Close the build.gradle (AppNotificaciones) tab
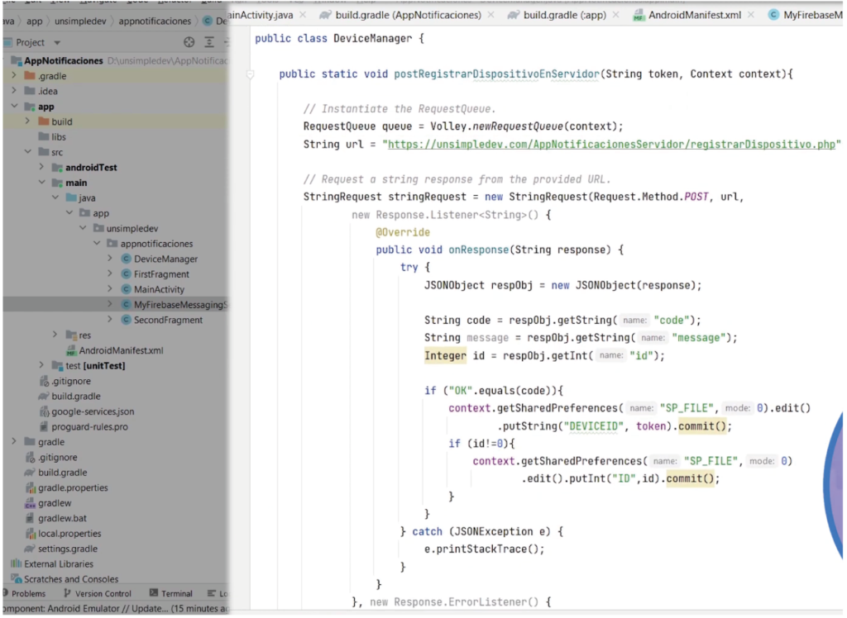 (491, 15)
